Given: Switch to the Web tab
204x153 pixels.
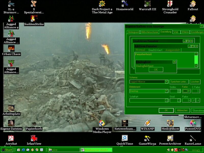Looking at the screenshot, I should (176, 32).
